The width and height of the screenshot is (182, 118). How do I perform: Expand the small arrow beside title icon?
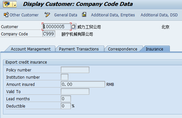(x=15, y=4)
